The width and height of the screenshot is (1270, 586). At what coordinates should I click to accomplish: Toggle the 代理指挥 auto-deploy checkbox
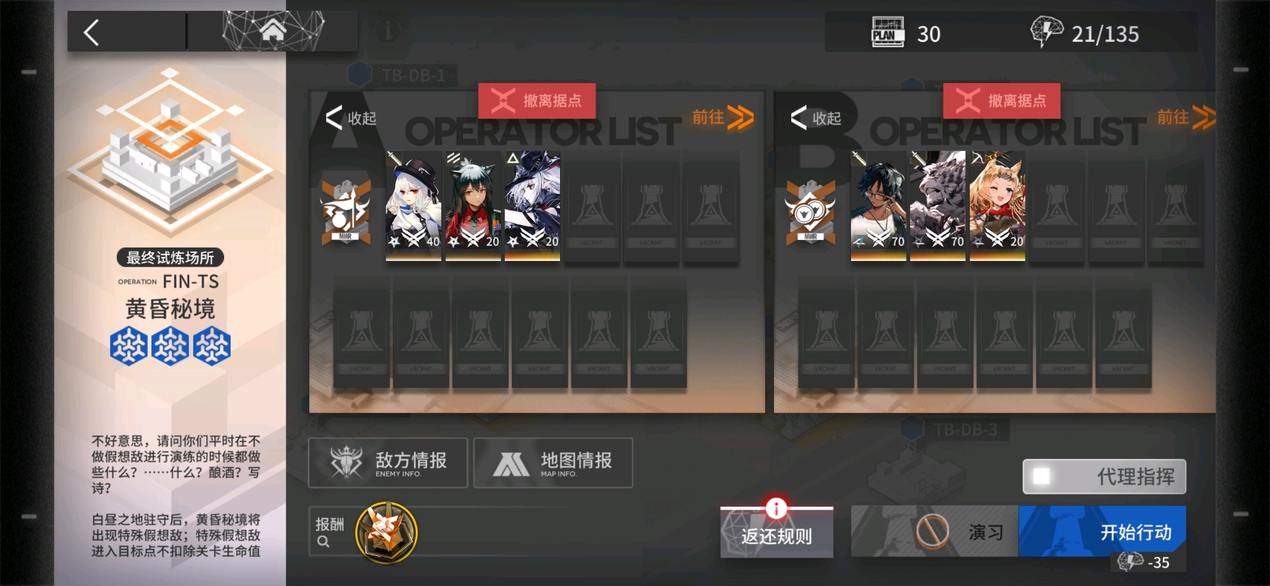pyautogui.click(x=1042, y=476)
